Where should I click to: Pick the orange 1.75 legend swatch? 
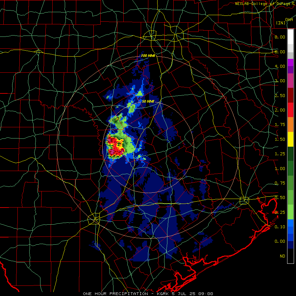290,125
